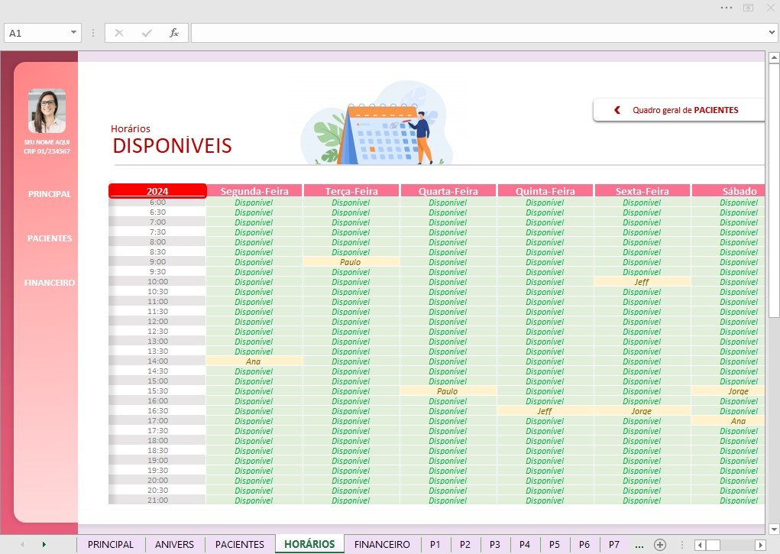Click next sheet navigation arrow

[x=44, y=545]
